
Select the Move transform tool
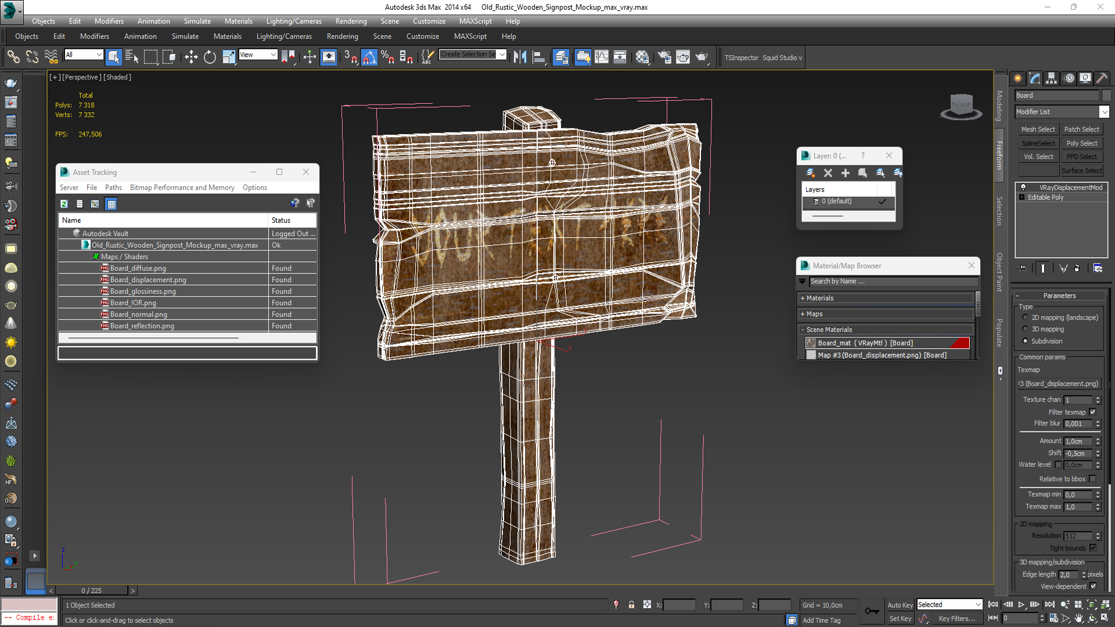click(x=191, y=57)
